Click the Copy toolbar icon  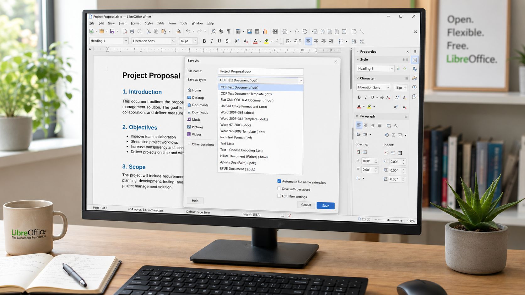156,31
